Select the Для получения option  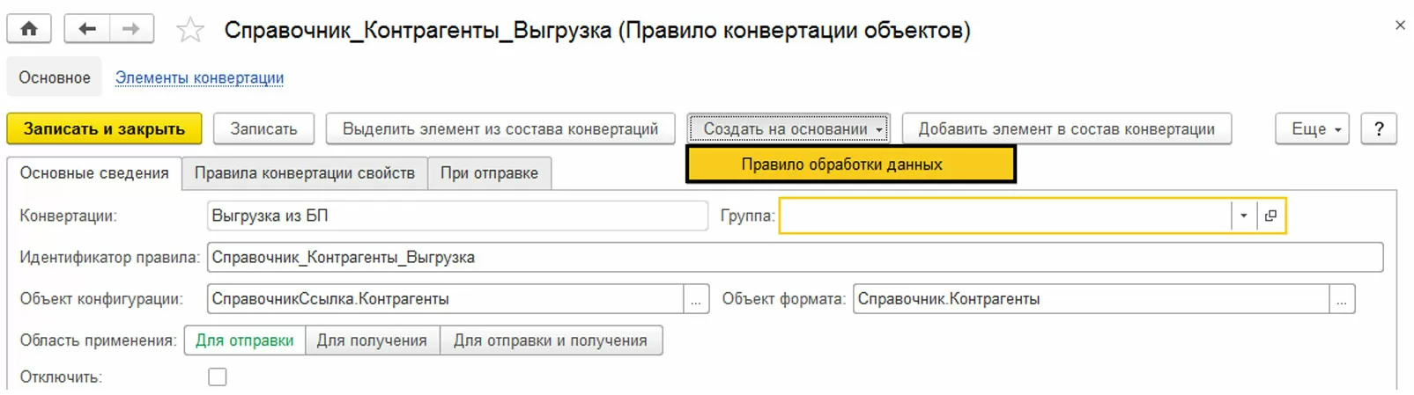point(372,340)
